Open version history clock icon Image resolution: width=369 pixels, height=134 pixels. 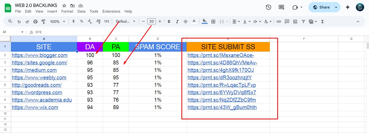coord(268,7)
